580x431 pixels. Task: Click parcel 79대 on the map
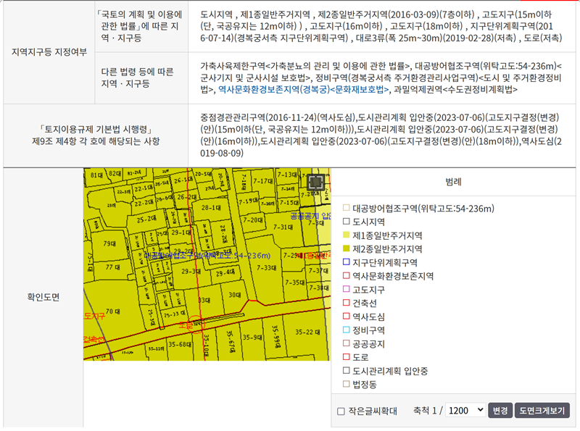(x=109, y=243)
